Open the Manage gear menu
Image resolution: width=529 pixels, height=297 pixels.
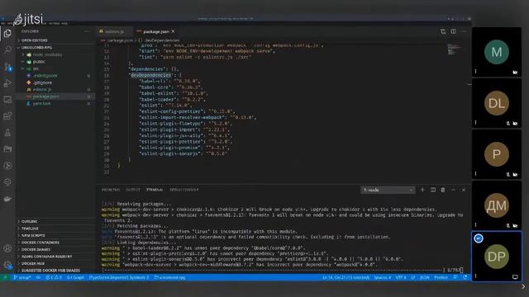7,265
